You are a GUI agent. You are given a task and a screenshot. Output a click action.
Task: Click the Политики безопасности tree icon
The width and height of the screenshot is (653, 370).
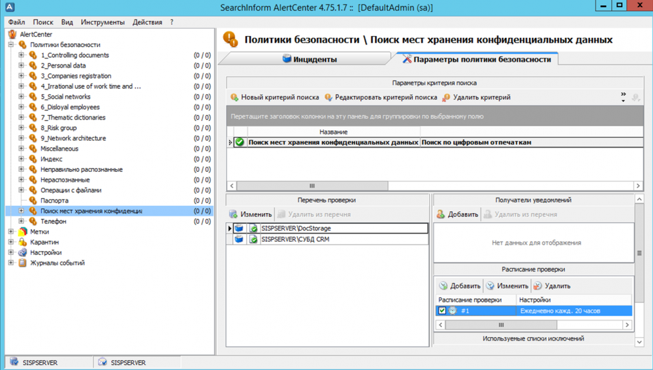[22, 44]
